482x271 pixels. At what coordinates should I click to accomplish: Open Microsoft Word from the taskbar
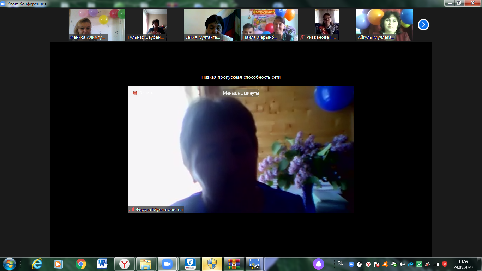pos(102,264)
